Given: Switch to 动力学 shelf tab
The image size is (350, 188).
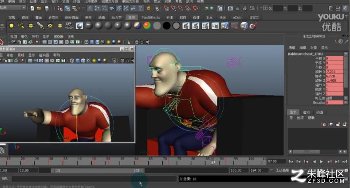Looking at the screenshot, I should click(117, 17).
